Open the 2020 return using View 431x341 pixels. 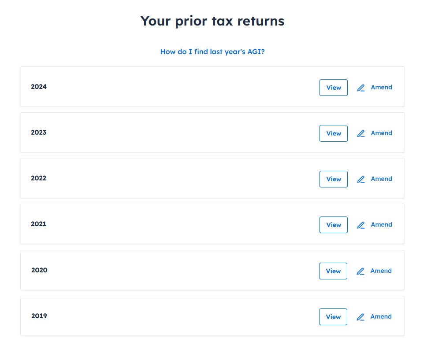pos(333,271)
